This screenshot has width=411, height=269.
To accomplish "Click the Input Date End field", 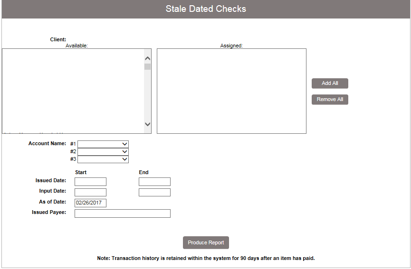I will [154, 192].
